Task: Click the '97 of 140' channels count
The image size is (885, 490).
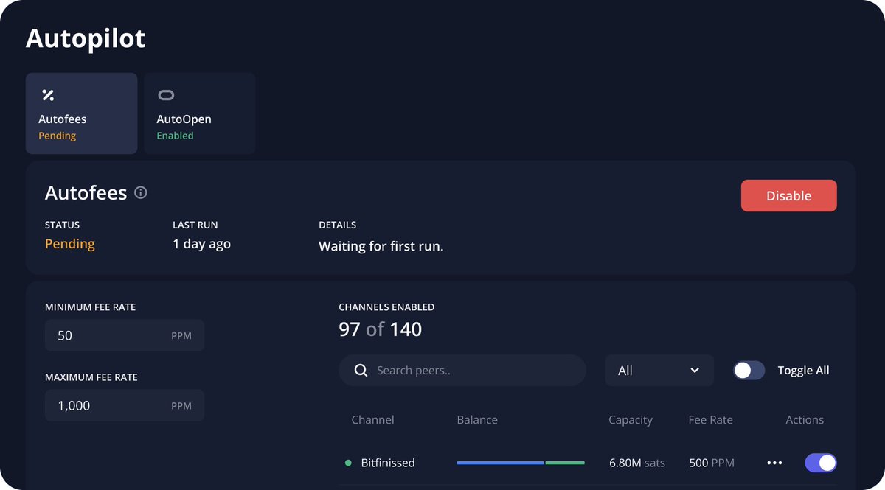Action: click(x=381, y=329)
